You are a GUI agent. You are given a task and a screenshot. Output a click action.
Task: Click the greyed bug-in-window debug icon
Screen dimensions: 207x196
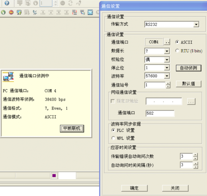(28, 3)
